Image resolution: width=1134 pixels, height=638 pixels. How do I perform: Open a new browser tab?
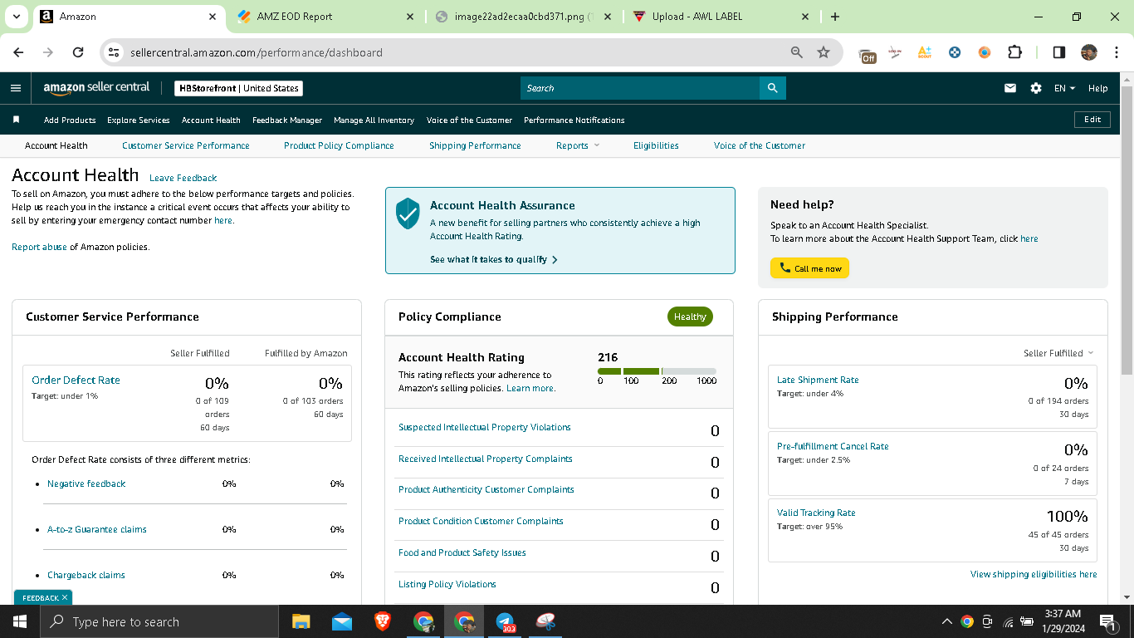point(835,17)
